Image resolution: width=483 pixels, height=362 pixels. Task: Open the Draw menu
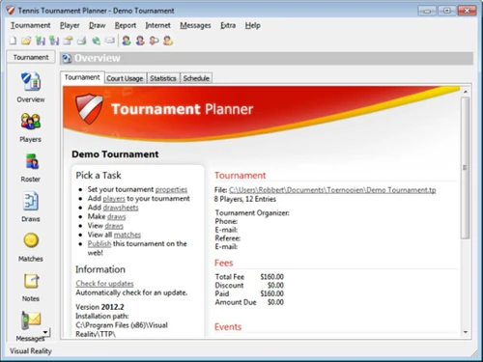[x=98, y=25]
